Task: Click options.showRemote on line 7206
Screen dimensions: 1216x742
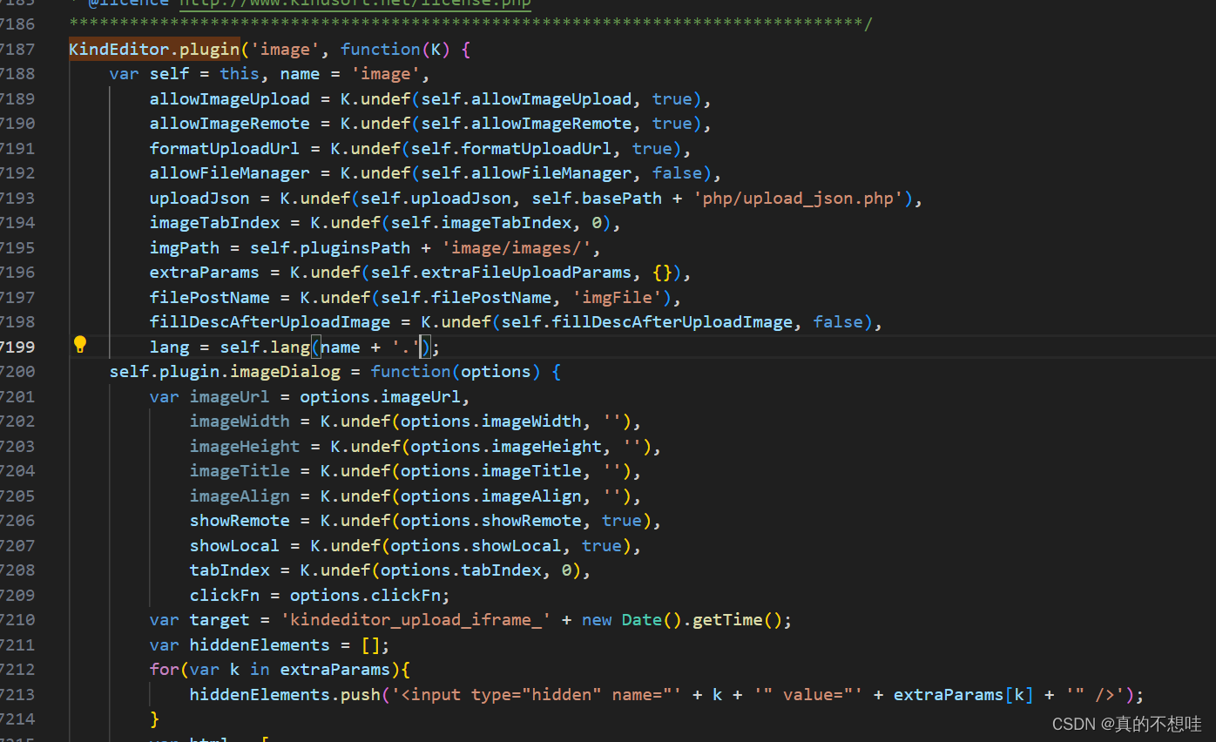Action: point(490,520)
